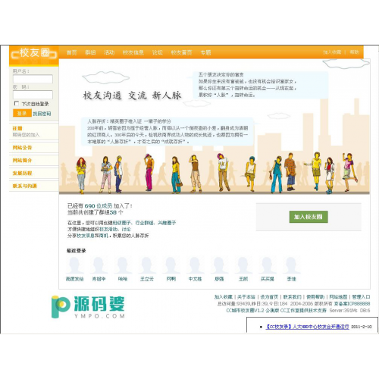Open 网站公告 in the left sidebar
This screenshot has width=379, height=379.
[22, 148]
